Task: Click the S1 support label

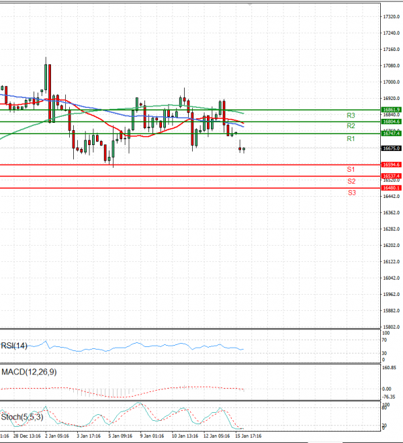Action: click(351, 170)
